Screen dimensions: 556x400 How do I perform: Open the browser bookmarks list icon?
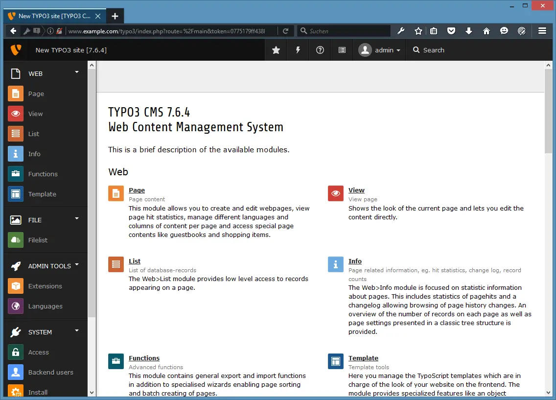433,31
